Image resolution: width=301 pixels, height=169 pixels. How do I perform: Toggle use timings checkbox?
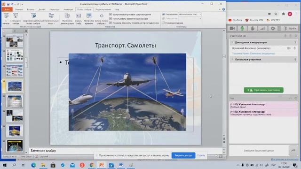coord(111,19)
